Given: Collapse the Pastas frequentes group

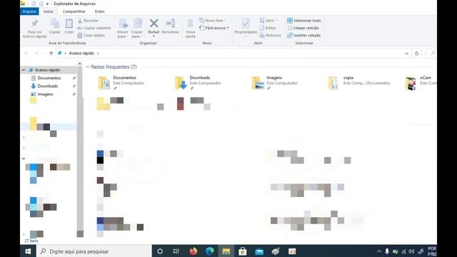Looking at the screenshot, I should (88, 67).
